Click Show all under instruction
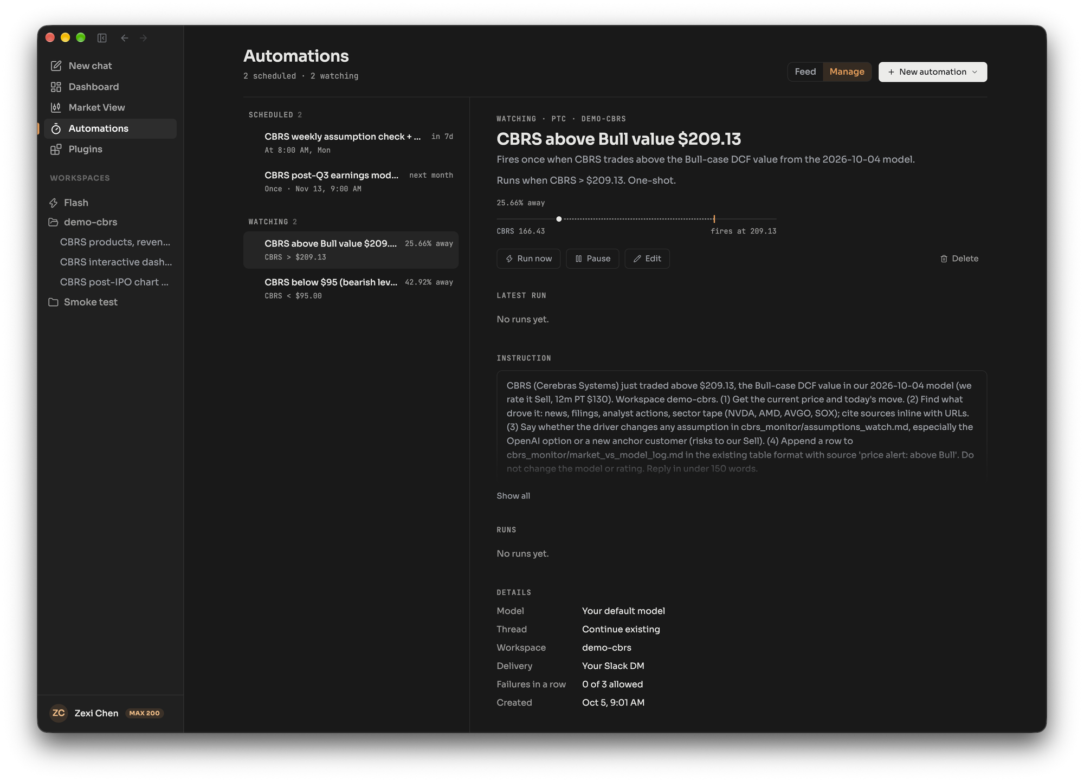 tap(513, 496)
